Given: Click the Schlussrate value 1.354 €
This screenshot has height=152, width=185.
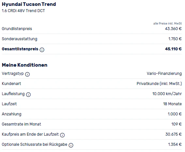Looking at the screenshot, I should pyautogui.click(x=175, y=144).
